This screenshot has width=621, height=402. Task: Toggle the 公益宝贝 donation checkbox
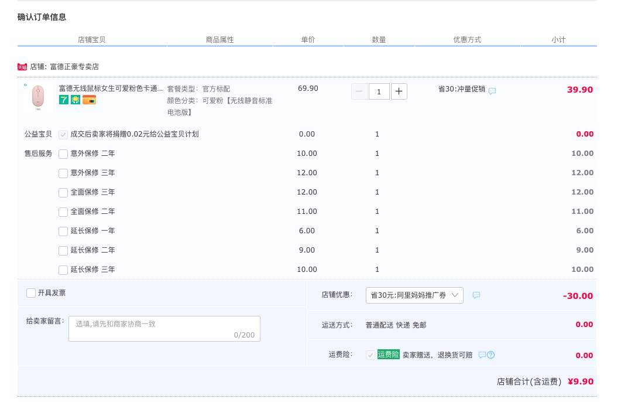(x=63, y=135)
